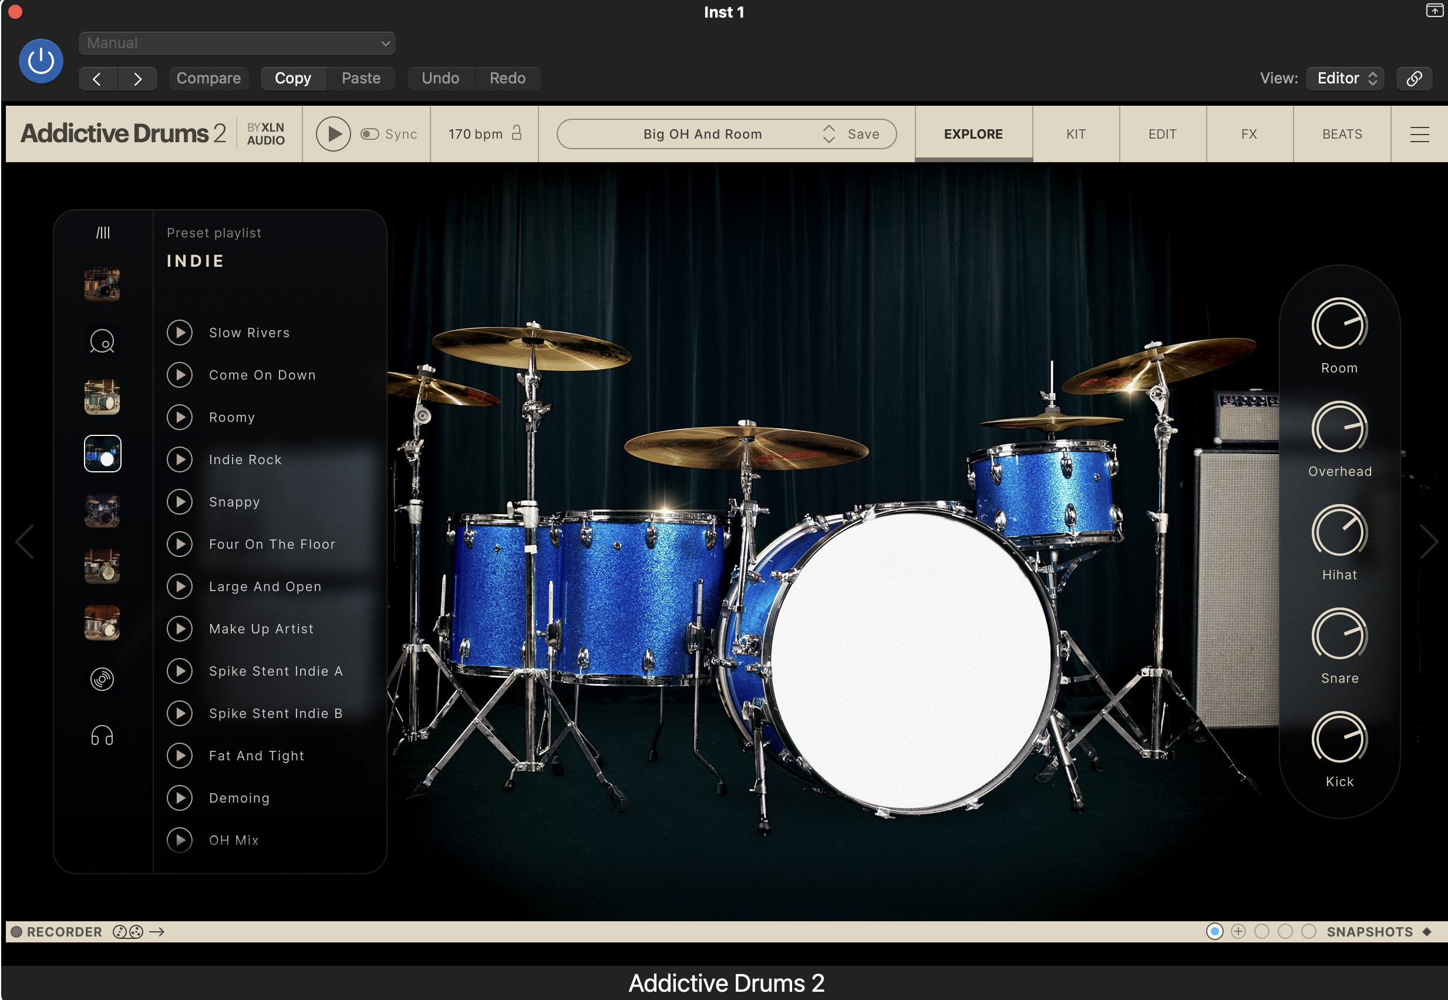1448x1000 pixels.
Task: Preview the Make Up Artist preset
Action: pos(180,629)
